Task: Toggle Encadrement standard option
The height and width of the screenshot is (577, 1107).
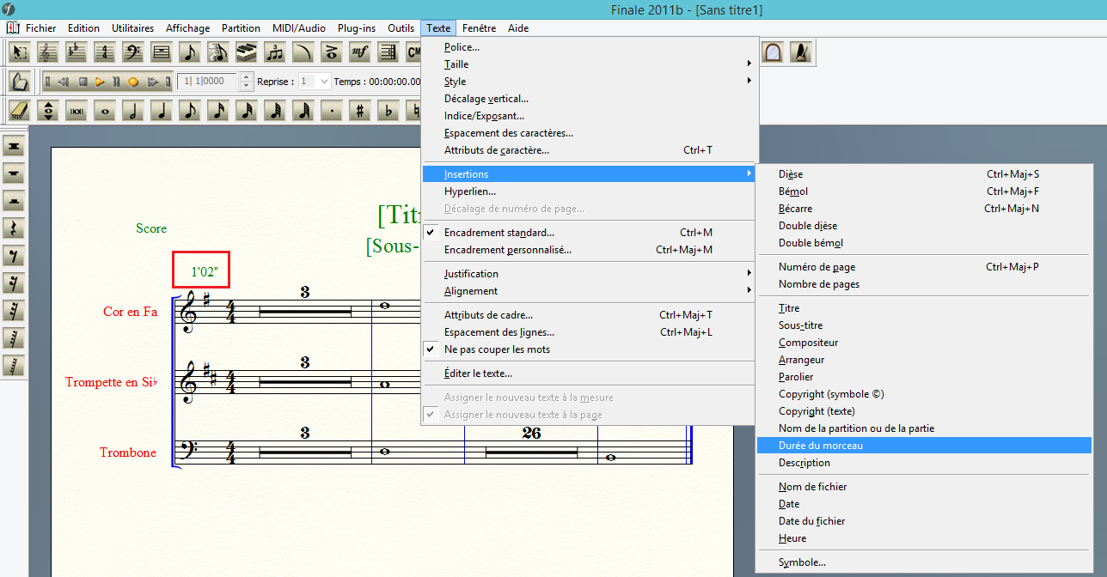Action: click(498, 233)
